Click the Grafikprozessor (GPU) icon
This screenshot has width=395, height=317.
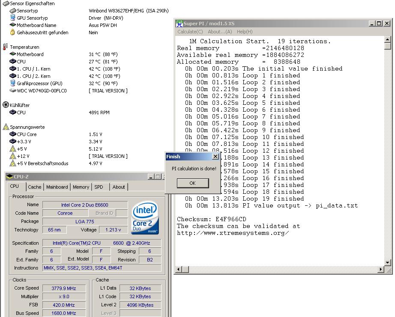click(13, 83)
